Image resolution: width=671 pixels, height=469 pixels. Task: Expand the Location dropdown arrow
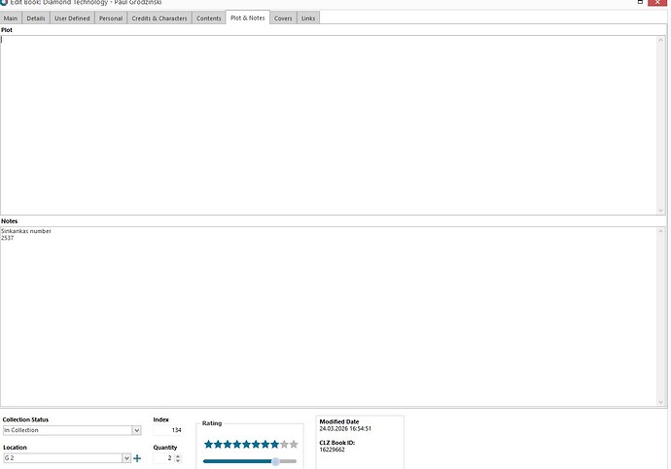click(126, 458)
